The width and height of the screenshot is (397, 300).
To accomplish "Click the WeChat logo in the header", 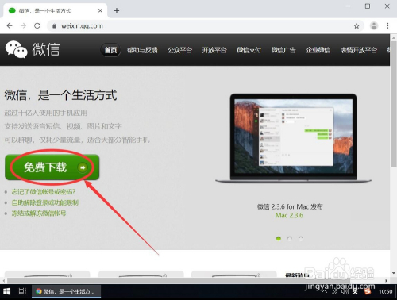I will (33, 49).
